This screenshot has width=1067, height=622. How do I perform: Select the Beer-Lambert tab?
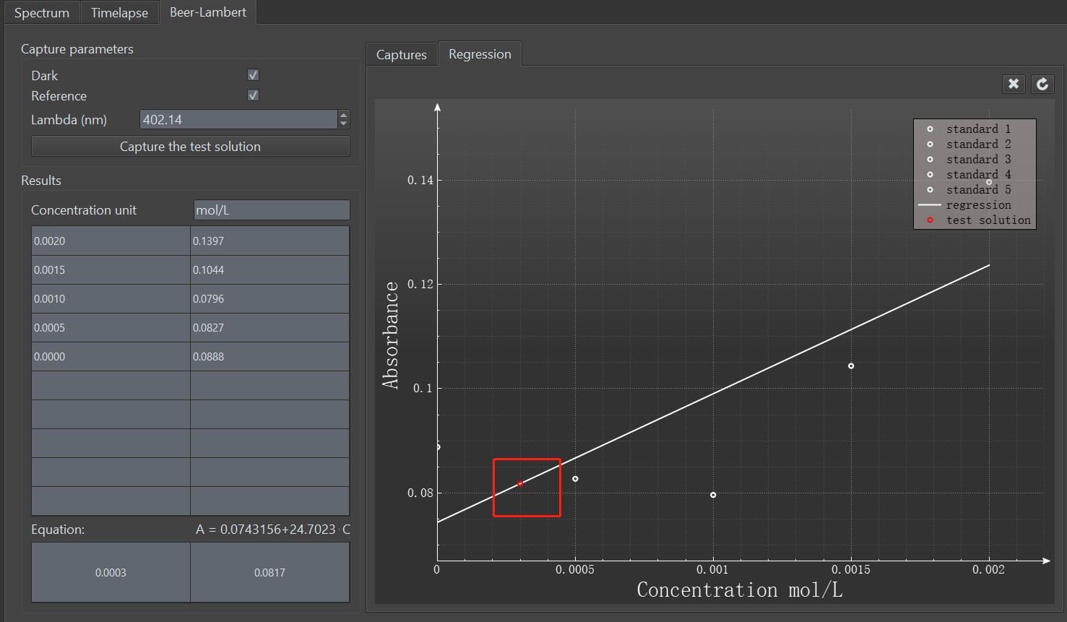point(208,12)
